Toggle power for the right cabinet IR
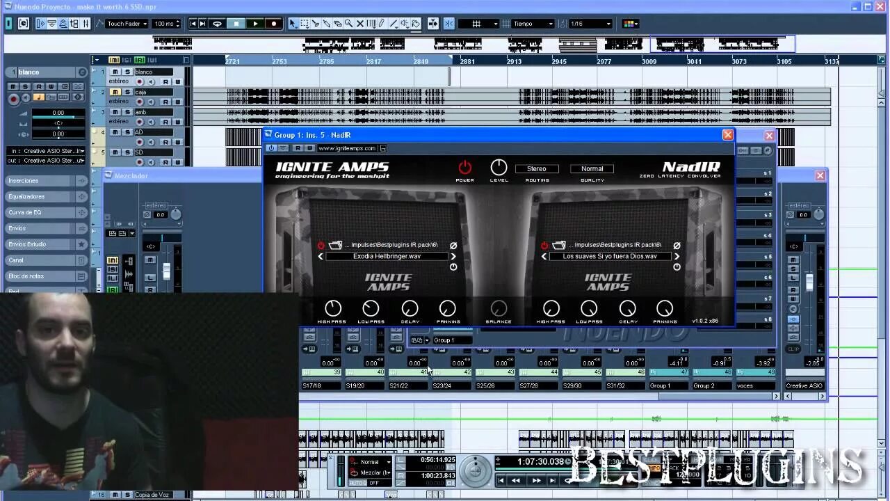 tap(544, 245)
